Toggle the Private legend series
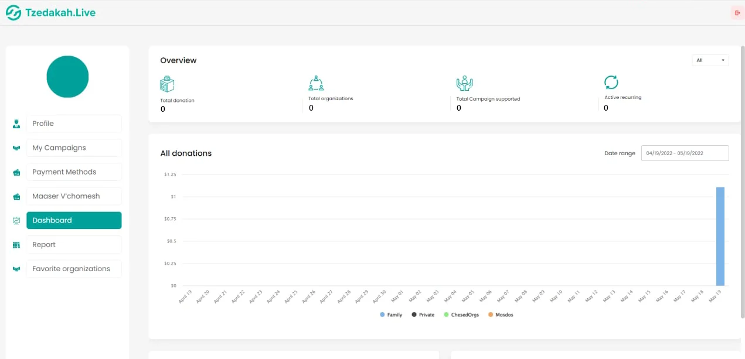 pyautogui.click(x=423, y=315)
